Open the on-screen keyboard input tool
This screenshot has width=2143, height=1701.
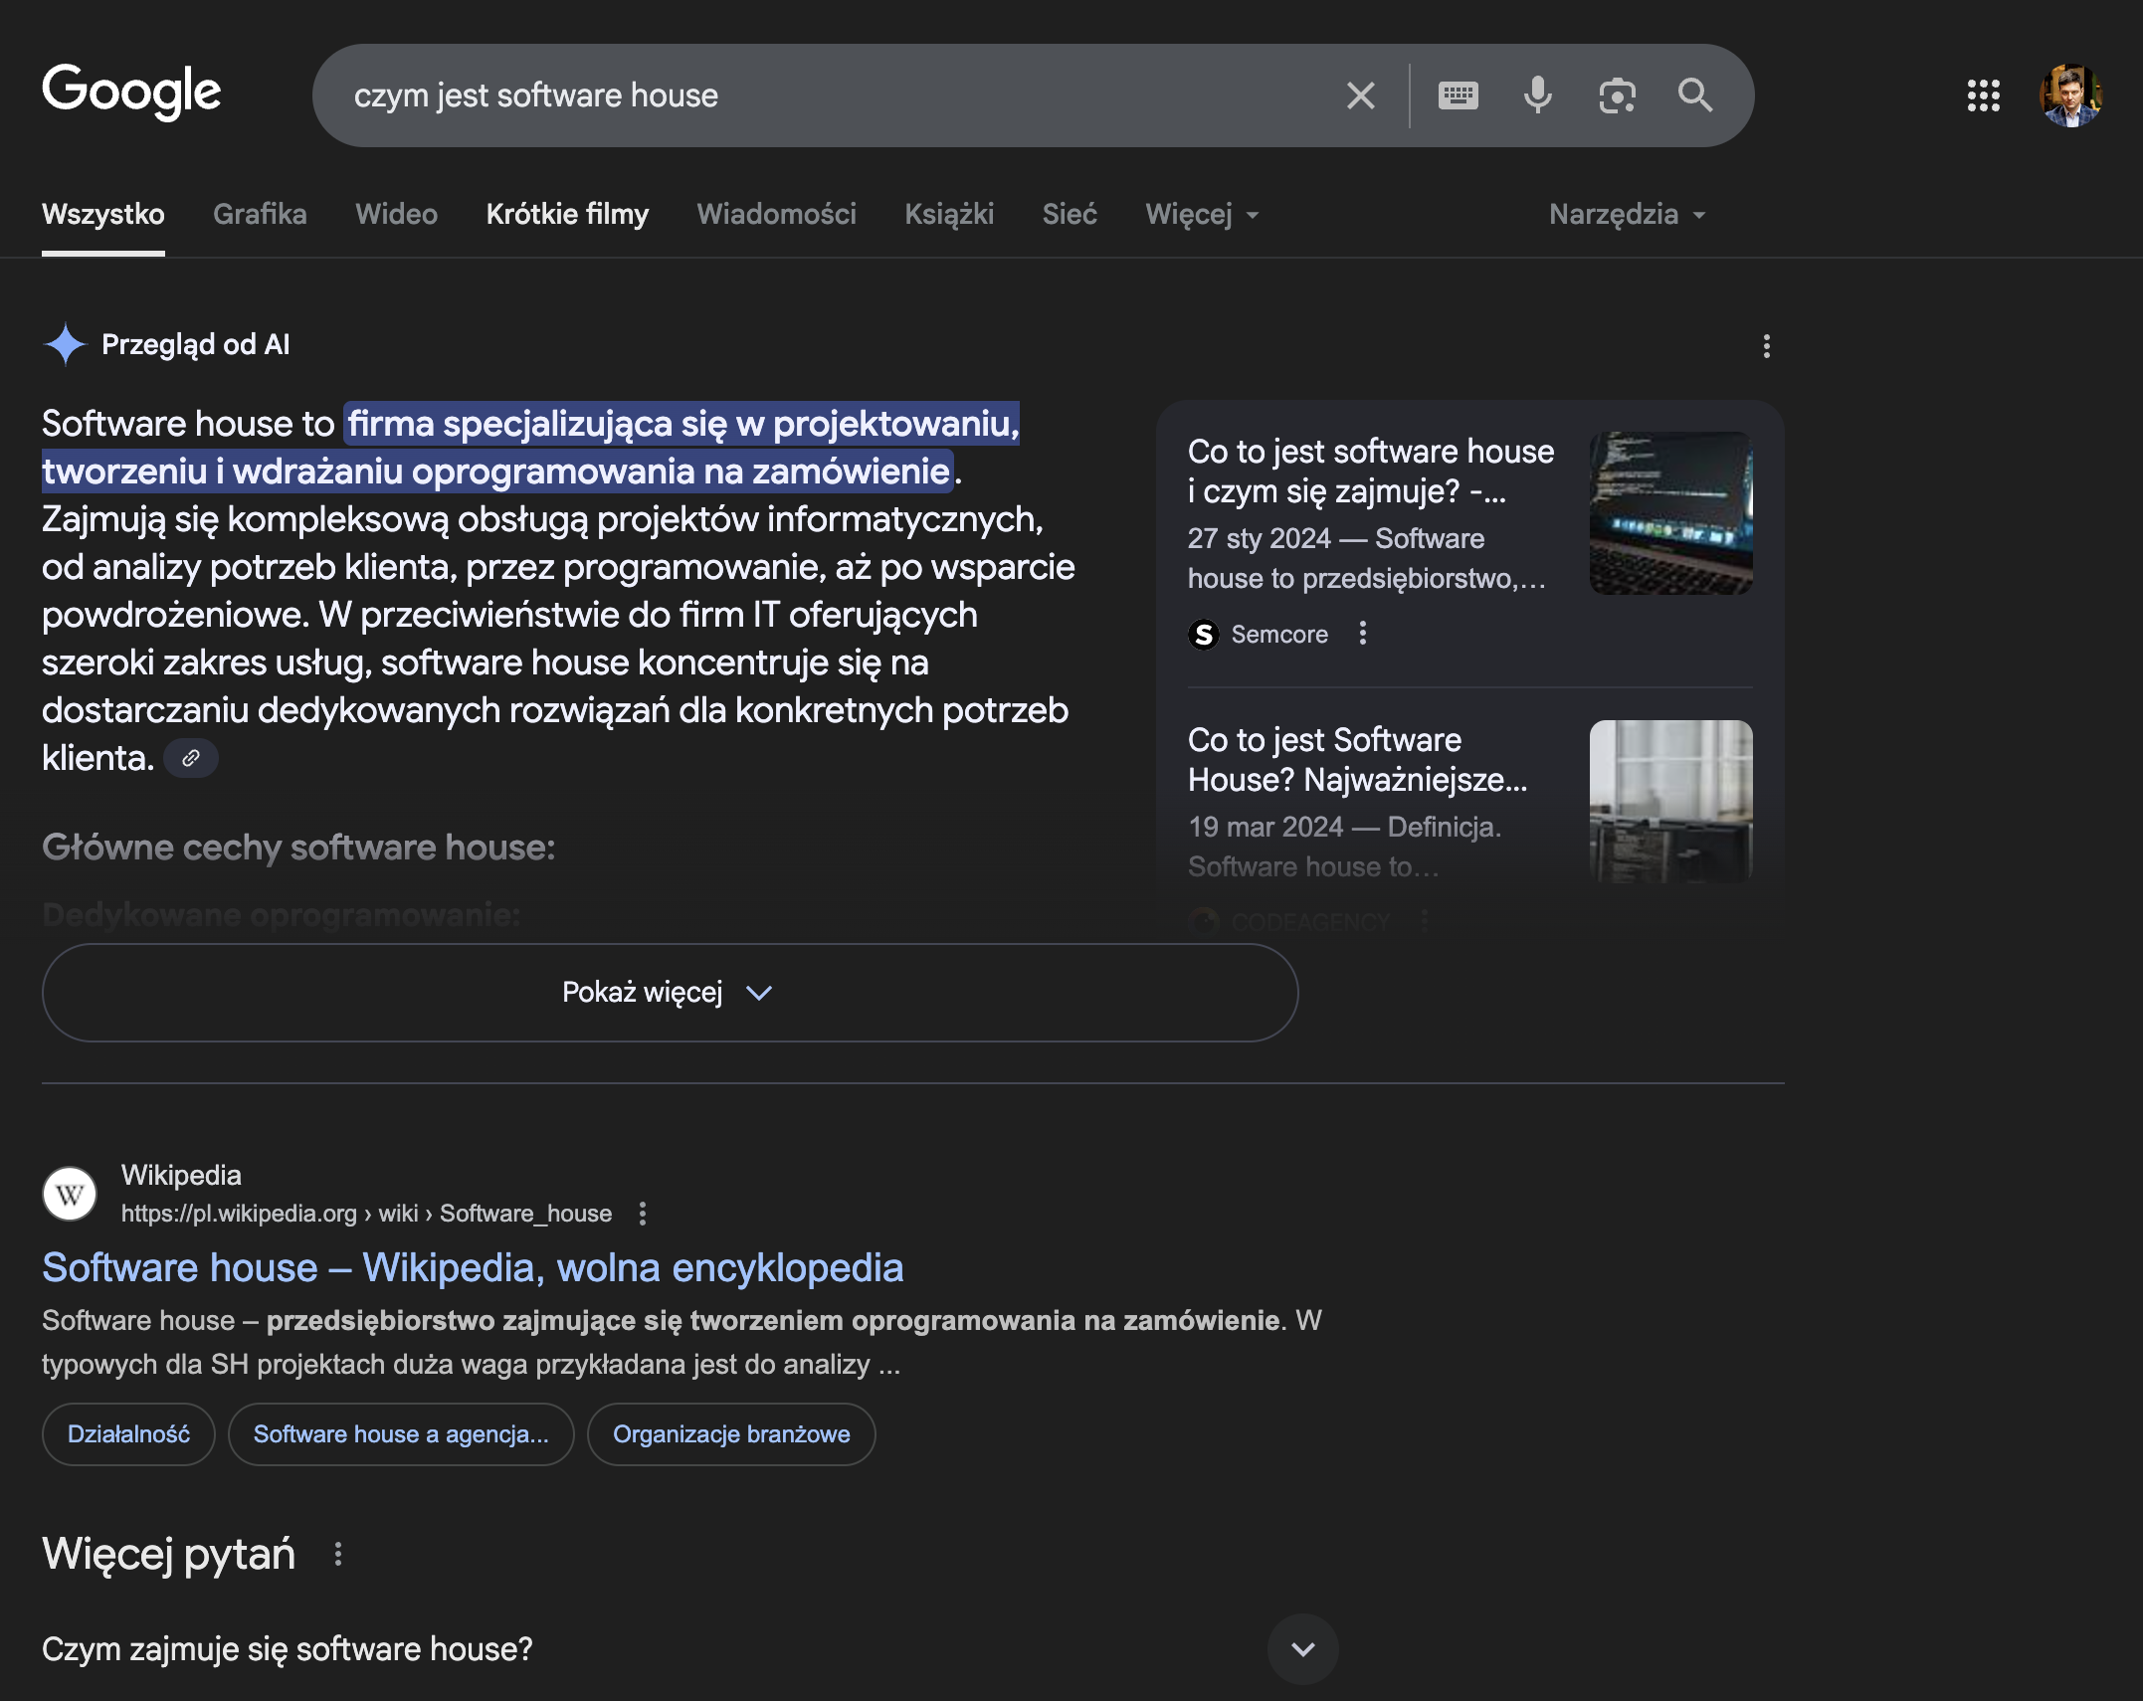1458,95
